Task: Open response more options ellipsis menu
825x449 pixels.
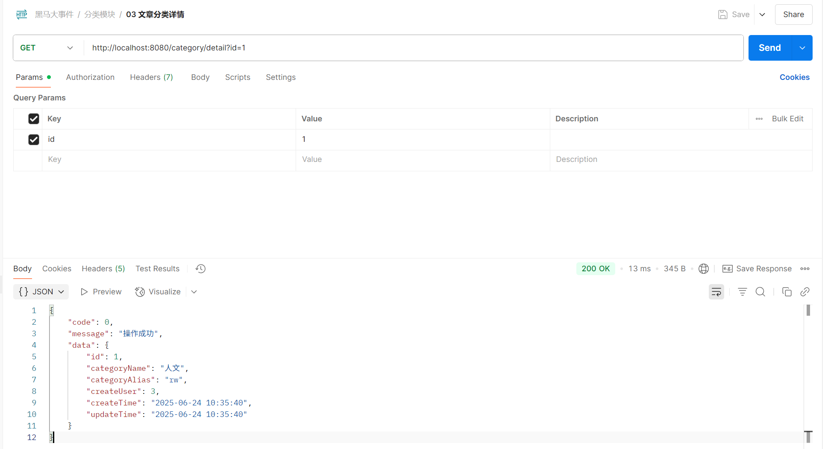Action: tap(805, 269)
